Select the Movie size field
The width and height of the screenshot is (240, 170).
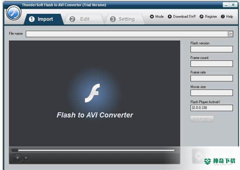tap(211, 93)
